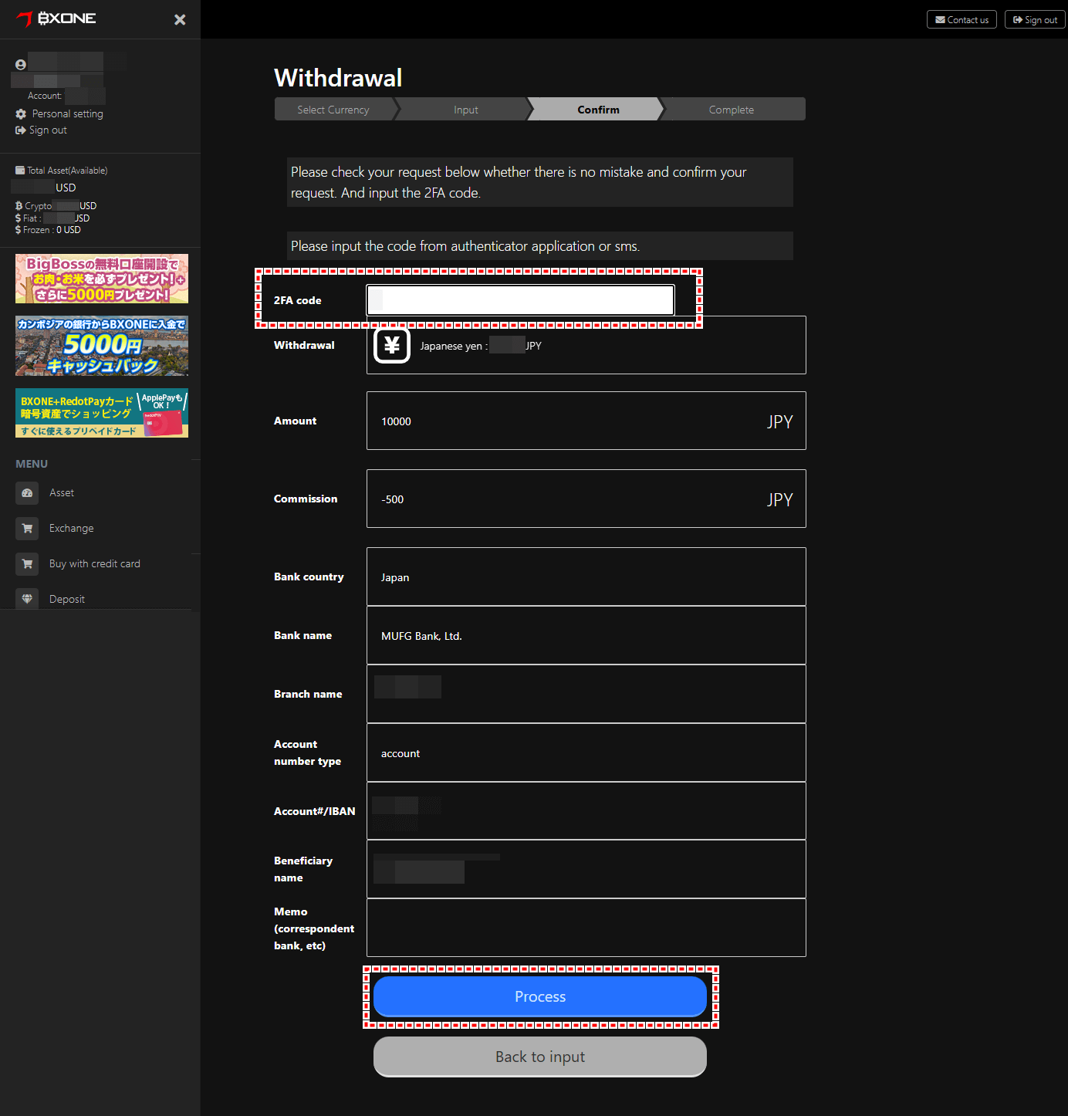Click the Withdrawal page heading
This screenshot has width=1068, height=1116.
coord(338,78)
